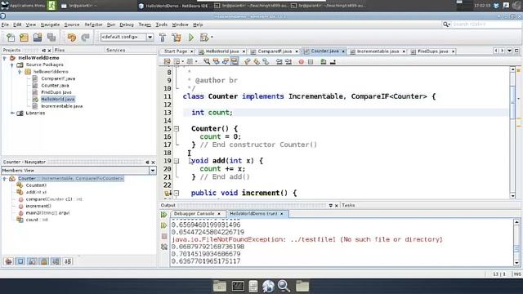Click the Shift Line Right editor icon
Screen dimensions: 523x294
[x=288, y=61]
